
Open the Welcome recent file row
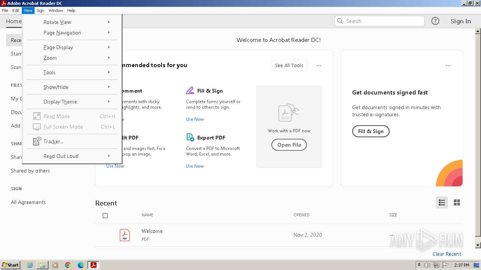[x=279, y=235]
